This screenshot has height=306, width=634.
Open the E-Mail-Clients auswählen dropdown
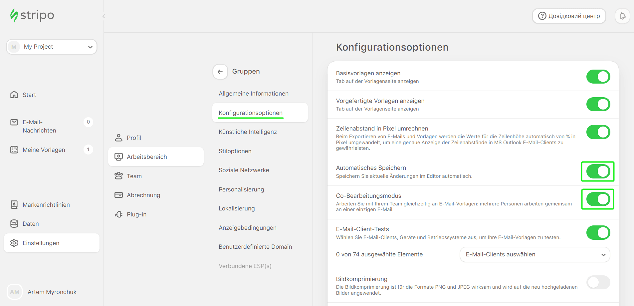[534, 254]
